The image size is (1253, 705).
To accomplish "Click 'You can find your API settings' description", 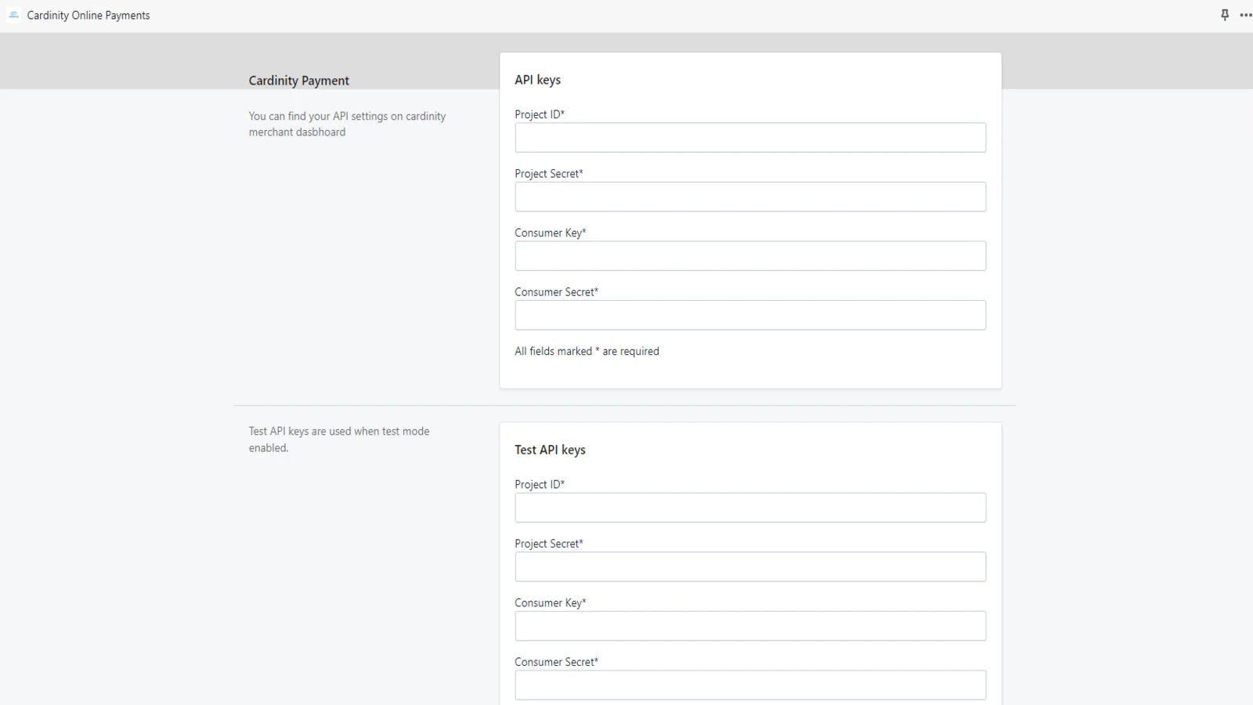I will [347, 124].
